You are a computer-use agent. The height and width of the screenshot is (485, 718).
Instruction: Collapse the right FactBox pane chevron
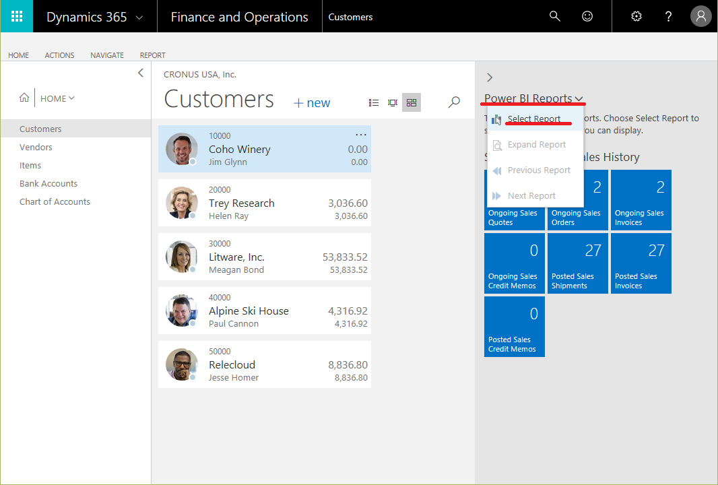point(490,77)
